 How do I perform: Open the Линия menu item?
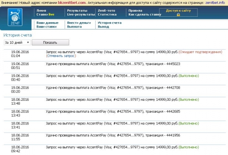(41, 10)
